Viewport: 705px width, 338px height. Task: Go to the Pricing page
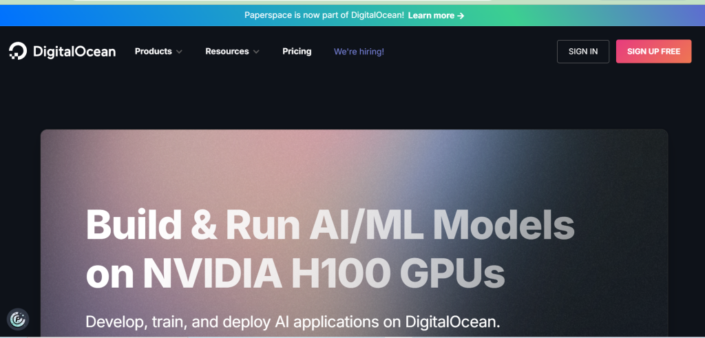pos(297,51)
